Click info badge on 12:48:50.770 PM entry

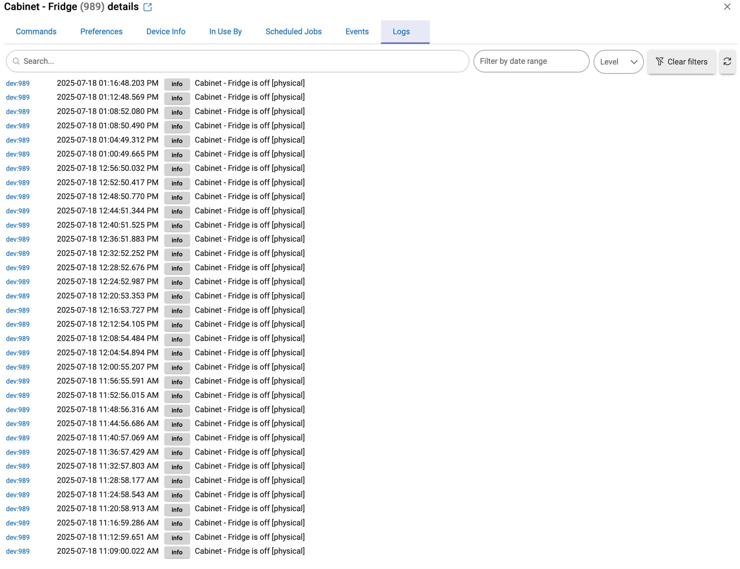(177, 197)
